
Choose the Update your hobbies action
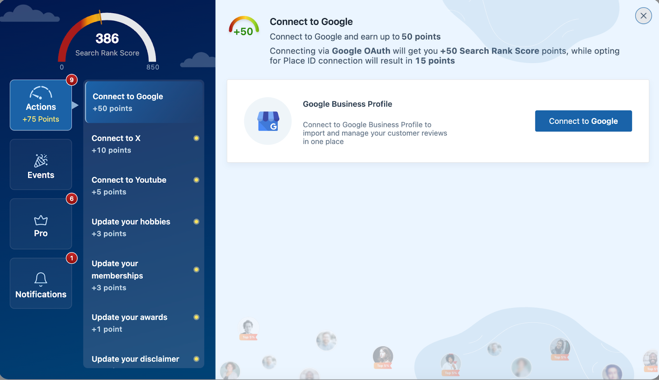coord(144,227)
